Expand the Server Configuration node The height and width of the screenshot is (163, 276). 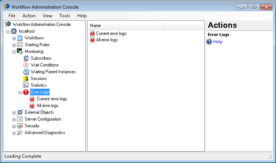point(14,119)
